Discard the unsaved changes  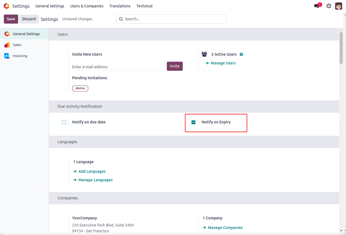click(x=29, y=19)
